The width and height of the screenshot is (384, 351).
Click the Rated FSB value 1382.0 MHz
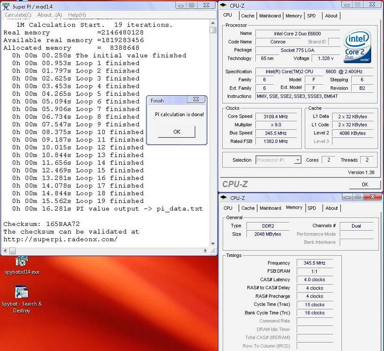(276, 141)
